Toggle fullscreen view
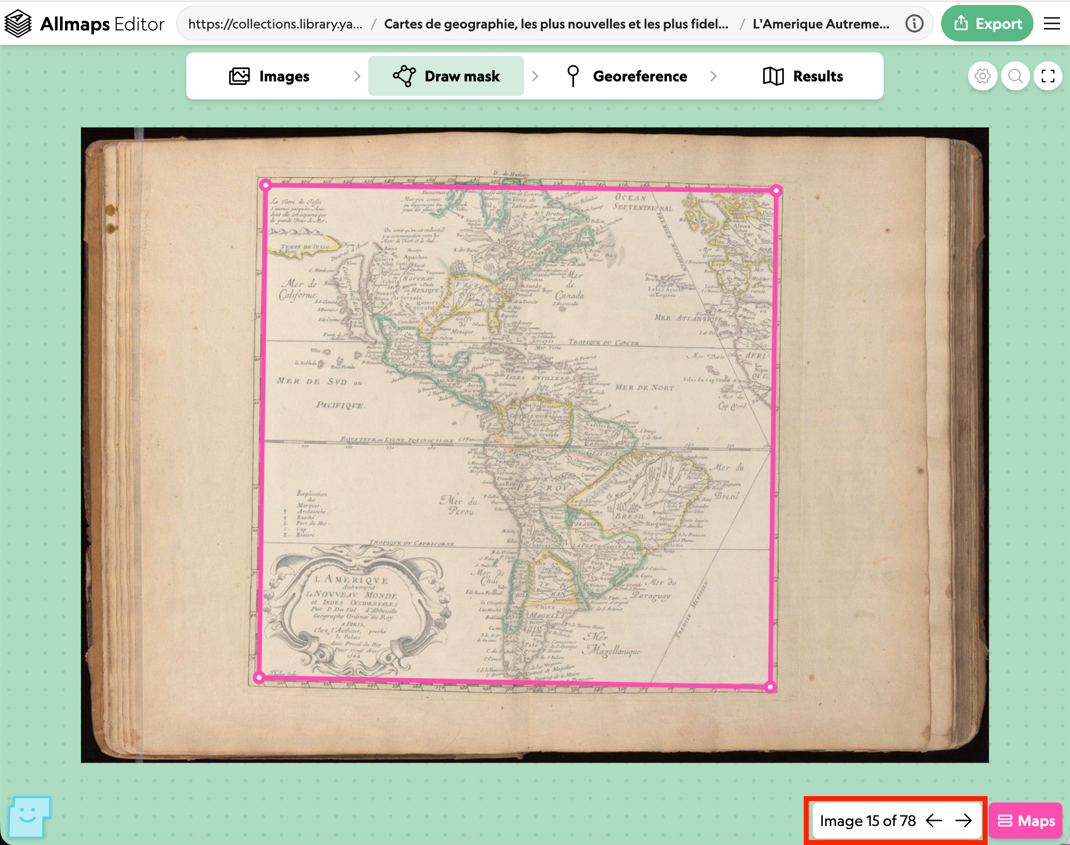 (x=1048, y=76)
